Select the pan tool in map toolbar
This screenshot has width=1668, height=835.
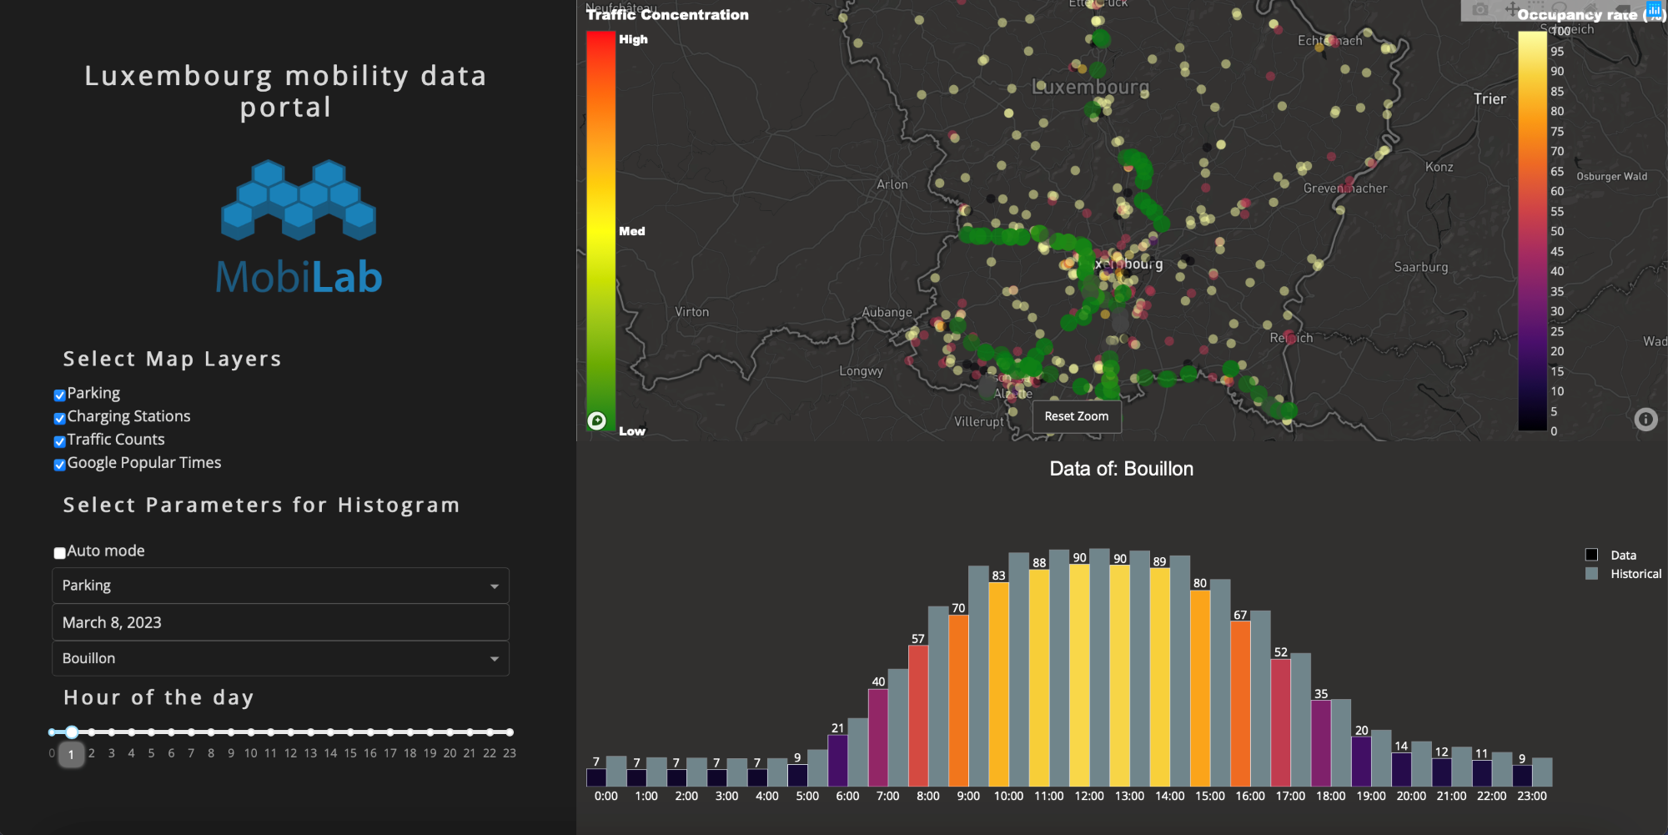(1511, 10)
